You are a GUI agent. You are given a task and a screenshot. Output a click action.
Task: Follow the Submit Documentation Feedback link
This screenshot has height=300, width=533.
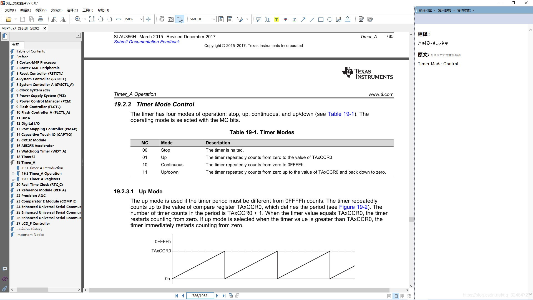coord(147,42)
